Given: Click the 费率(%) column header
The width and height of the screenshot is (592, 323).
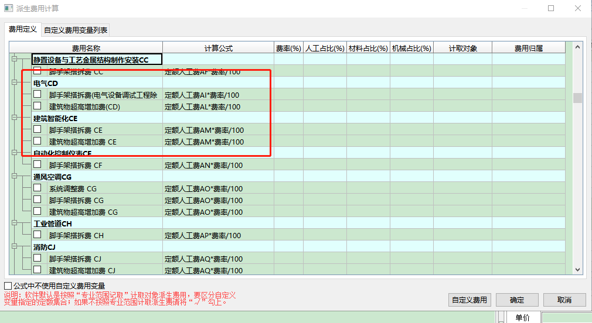Looking at the screenshot, I should click(289, 48).
